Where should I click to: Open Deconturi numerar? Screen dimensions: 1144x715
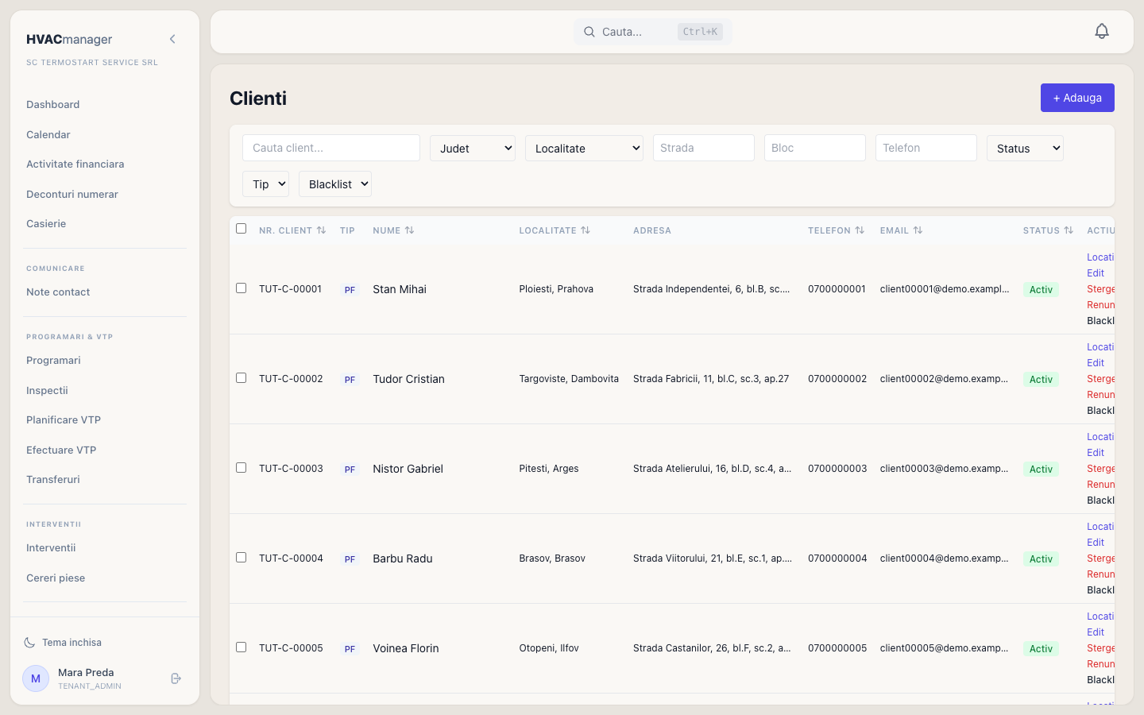pyautogui.click(x=72, y=195)
